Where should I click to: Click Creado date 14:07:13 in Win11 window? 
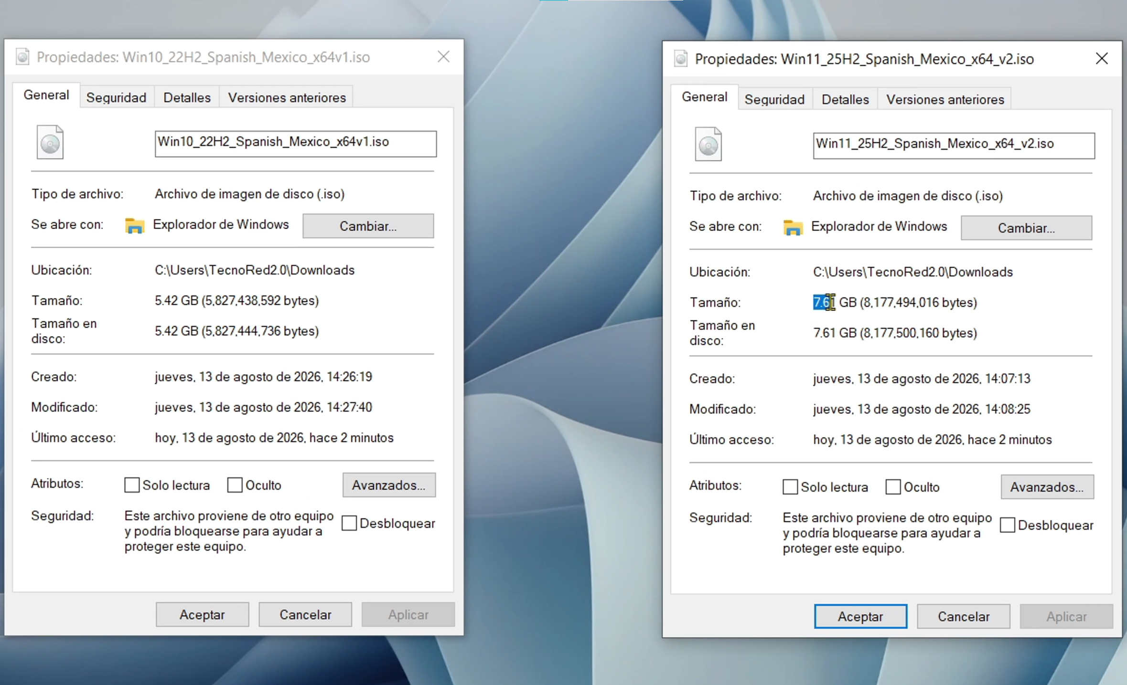click(922, 379)
